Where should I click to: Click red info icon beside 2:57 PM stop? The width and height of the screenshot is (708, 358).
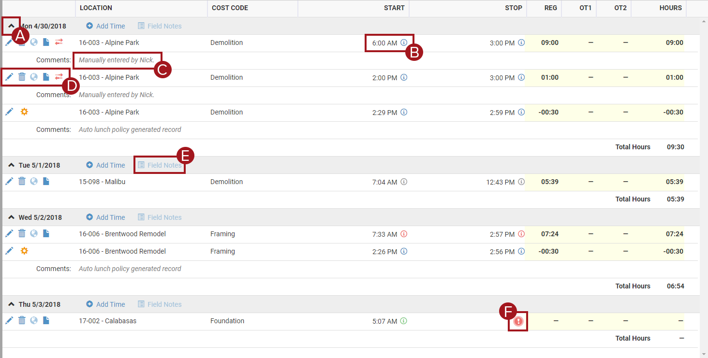521,234
